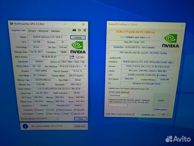Click the Driver Version value 31.0.15.3623
The height and width of the screenshot is (146, 194).
coord(59,89)
